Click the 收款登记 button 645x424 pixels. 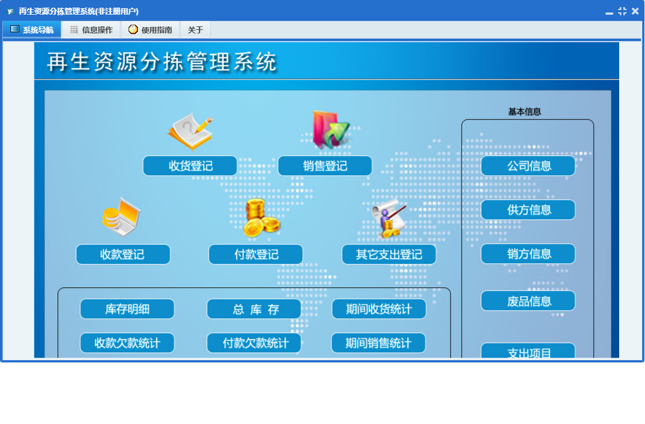pos(123,255)
